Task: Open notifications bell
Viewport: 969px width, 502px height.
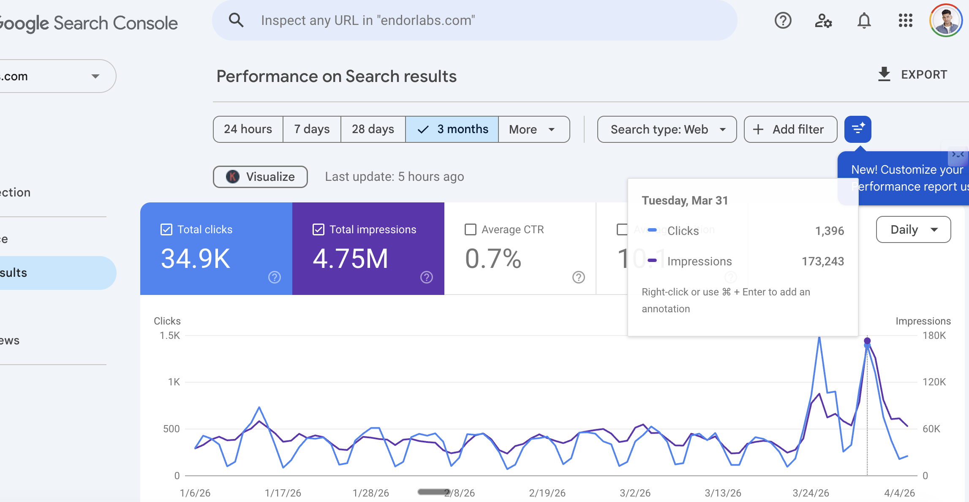Action: pos(864,20)
